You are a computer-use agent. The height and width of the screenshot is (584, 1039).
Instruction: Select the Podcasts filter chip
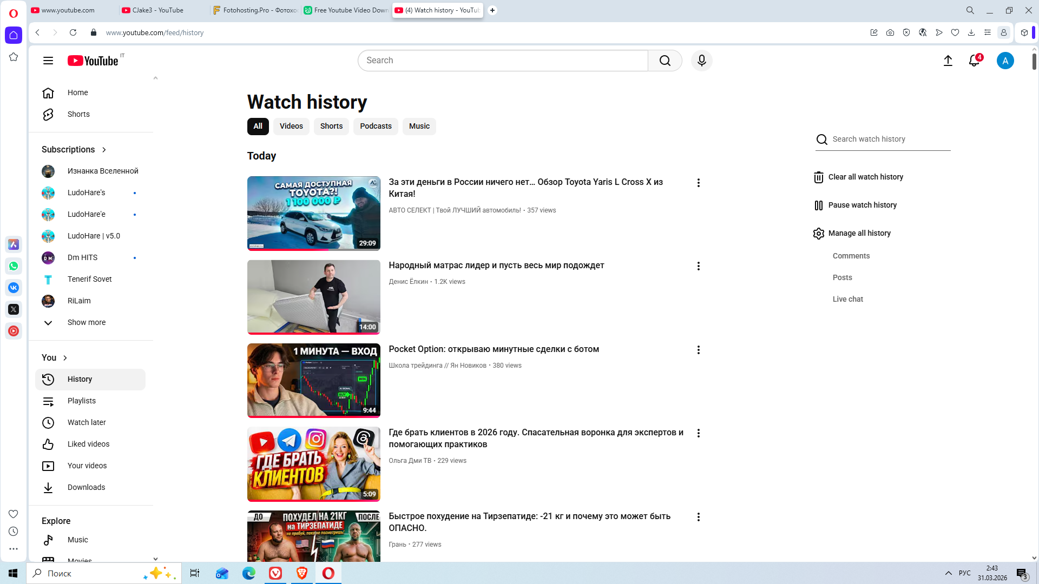click(x=376, y=126)
